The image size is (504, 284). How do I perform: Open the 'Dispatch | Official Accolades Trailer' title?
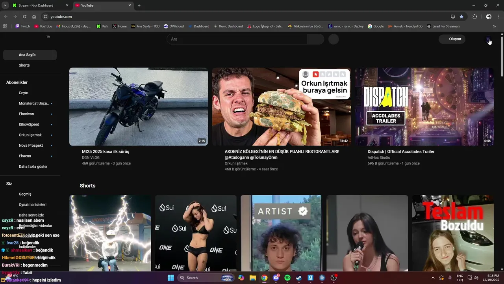[x=401, y=151]
